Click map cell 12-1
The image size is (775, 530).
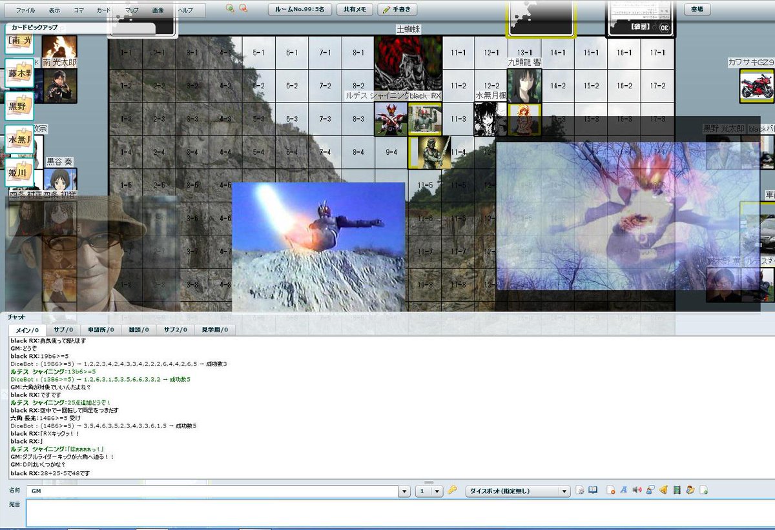click(491, 52)
